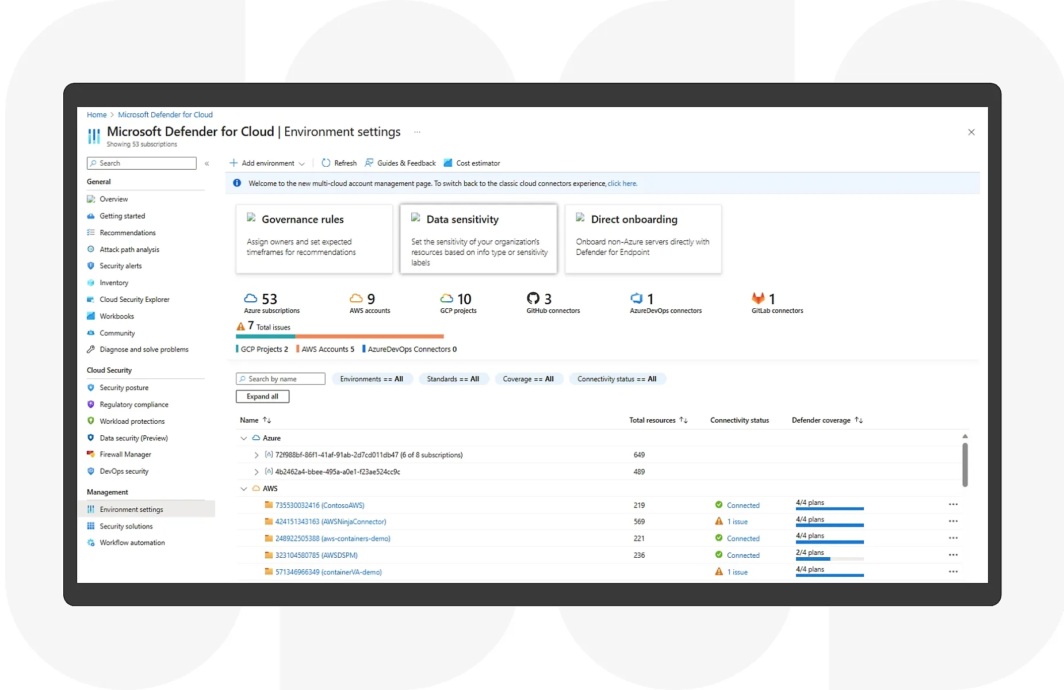Sort by Name column arrows
Viewport: 1064px width, 690px height.
pyautogui.click(x=267, y=420)
